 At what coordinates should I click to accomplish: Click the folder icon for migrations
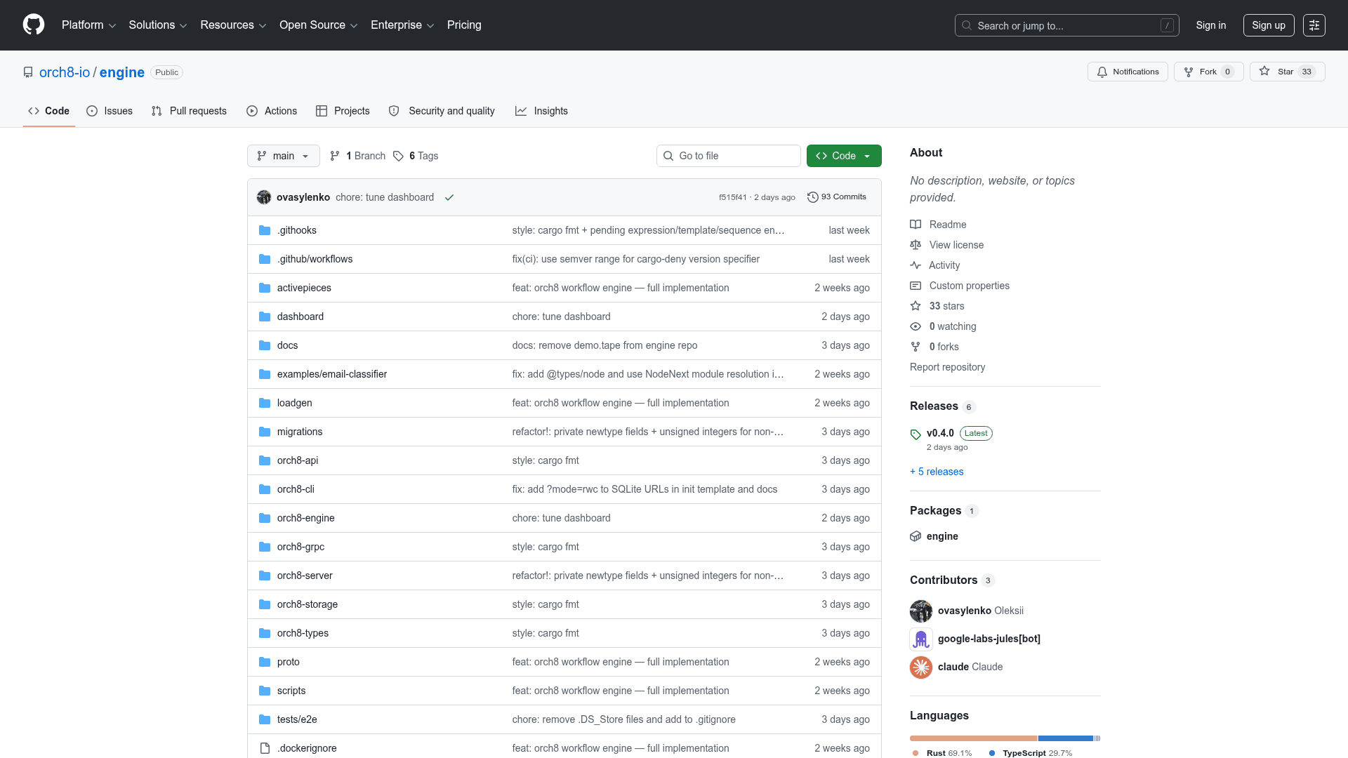[265, 432]
